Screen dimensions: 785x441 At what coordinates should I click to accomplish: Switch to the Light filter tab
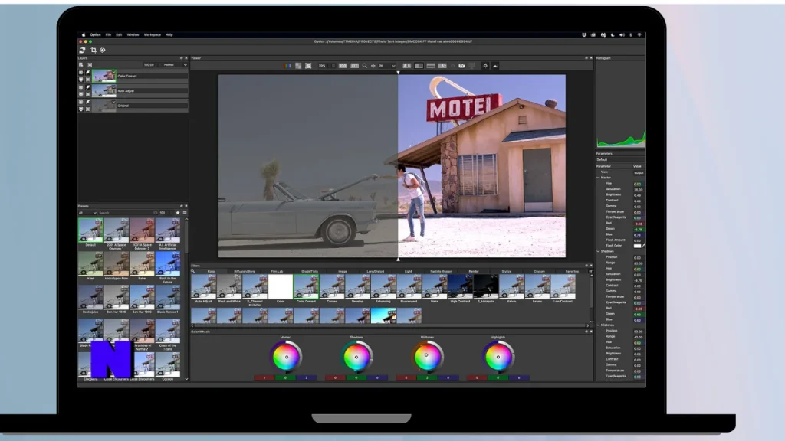pyautogui.click(x=408, y=271)
